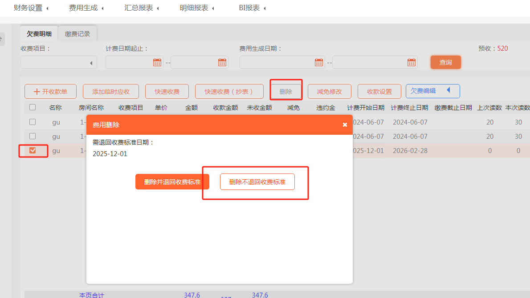The width and height of the screenshot is (530, 298).
Task: Expand the 财务设置 menu
Action: click(x=31, y=8)
